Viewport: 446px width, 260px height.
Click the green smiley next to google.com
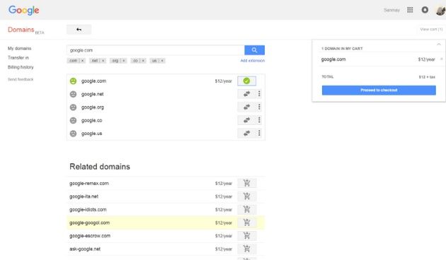point(73,81)
